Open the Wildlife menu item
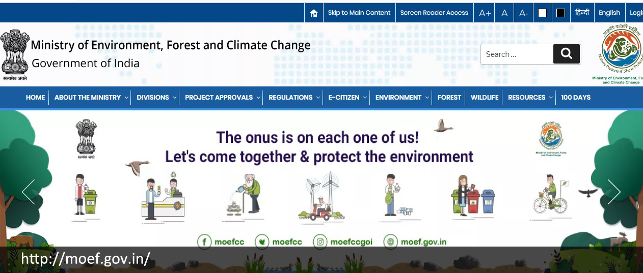The height and width of the screenshot is (273, 643). pyautogui.click(x=484, y=97)
